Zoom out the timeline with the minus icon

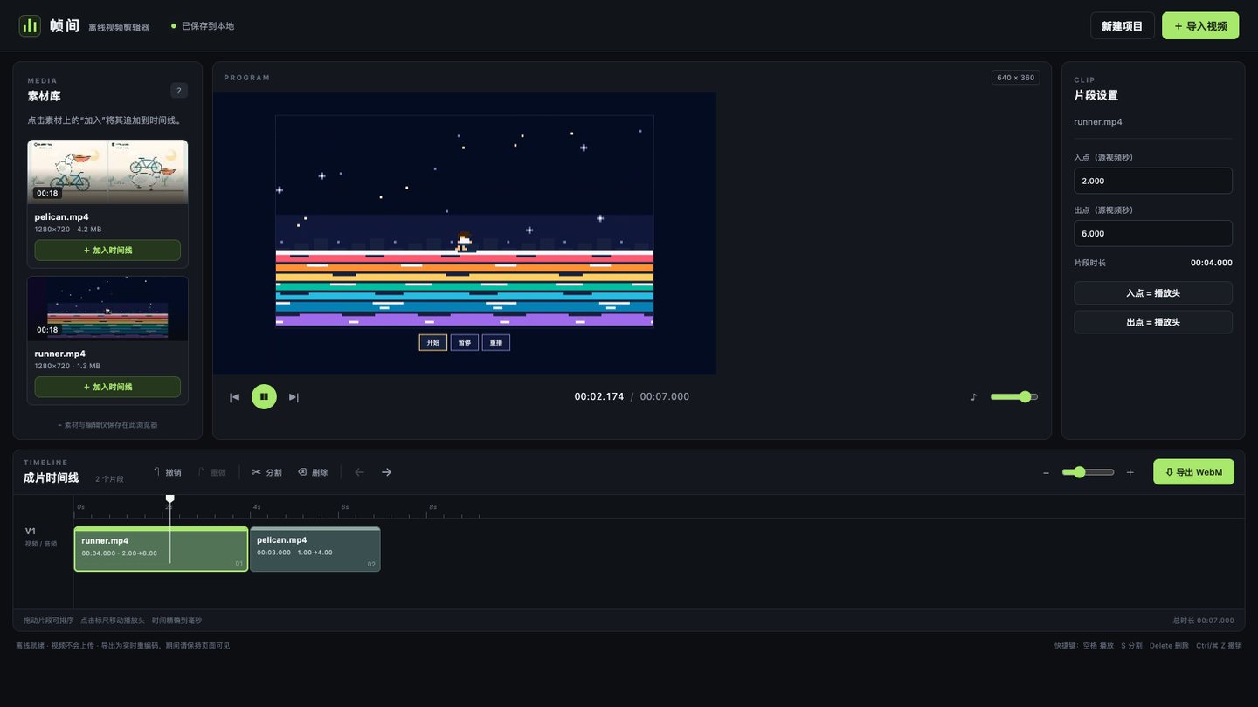[1046, 472]
